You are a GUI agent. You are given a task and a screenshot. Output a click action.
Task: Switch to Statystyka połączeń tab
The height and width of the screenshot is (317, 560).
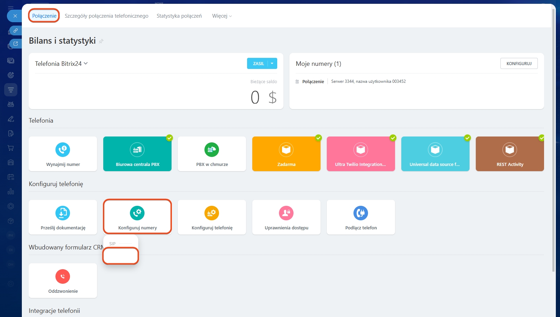pyautogui.click(x=179, y=16)
